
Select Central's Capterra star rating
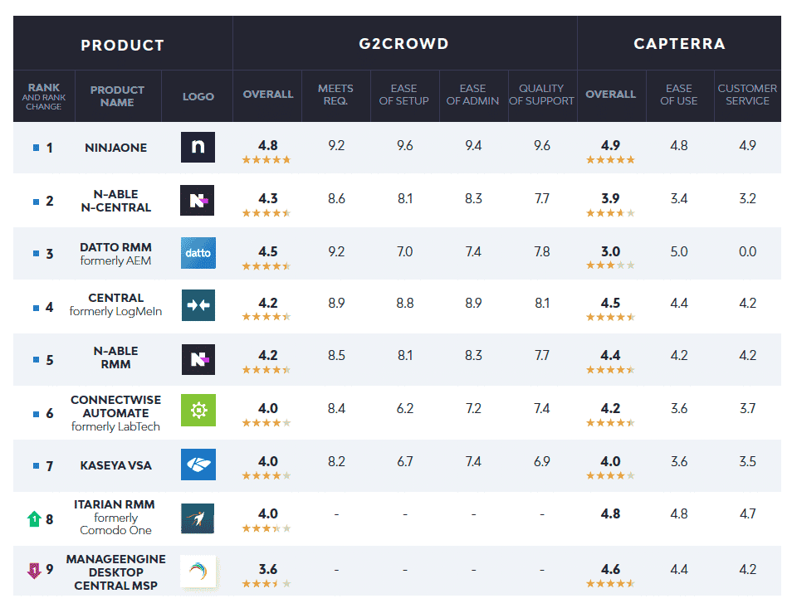[x=610, y=318]
